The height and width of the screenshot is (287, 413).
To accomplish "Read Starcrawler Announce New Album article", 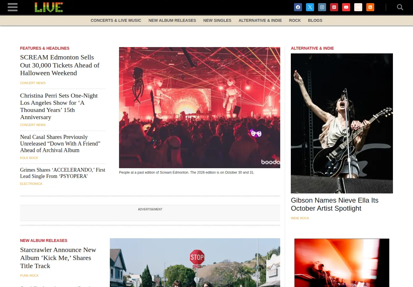I will [x=58, y=258].
